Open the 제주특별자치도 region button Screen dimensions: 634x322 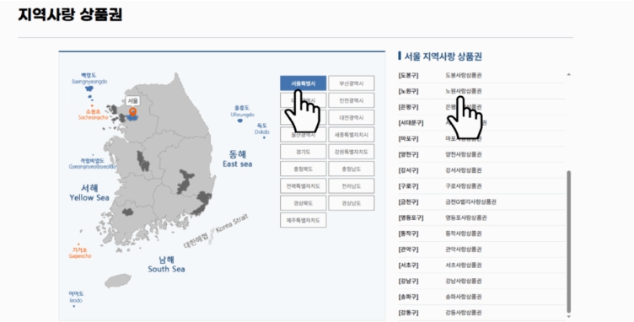pos(304,220)
